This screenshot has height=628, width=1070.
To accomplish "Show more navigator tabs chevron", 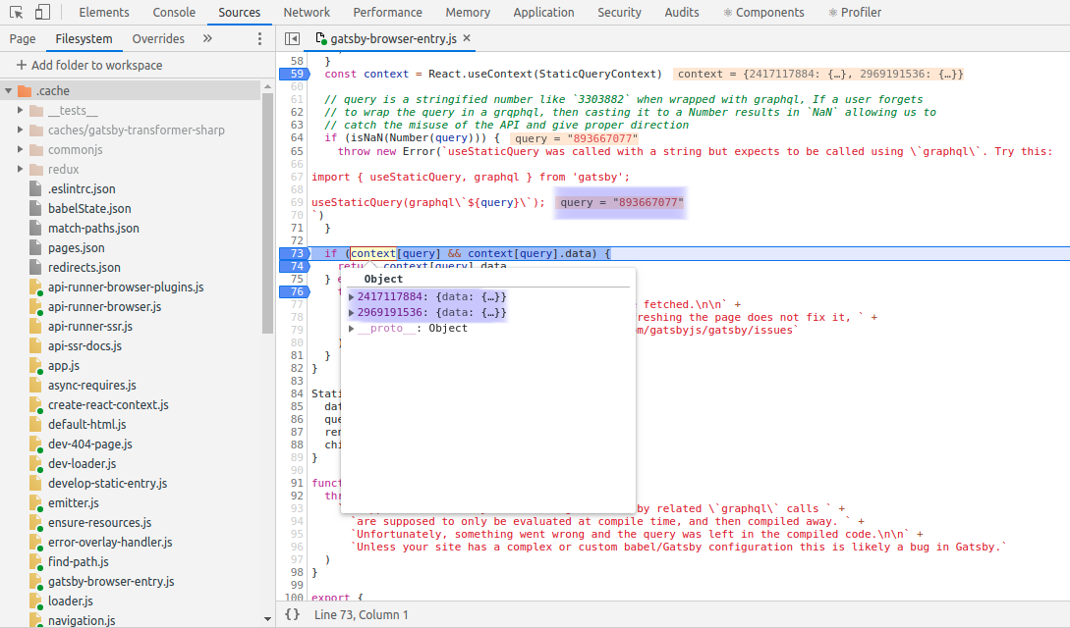I will point(207,39).
